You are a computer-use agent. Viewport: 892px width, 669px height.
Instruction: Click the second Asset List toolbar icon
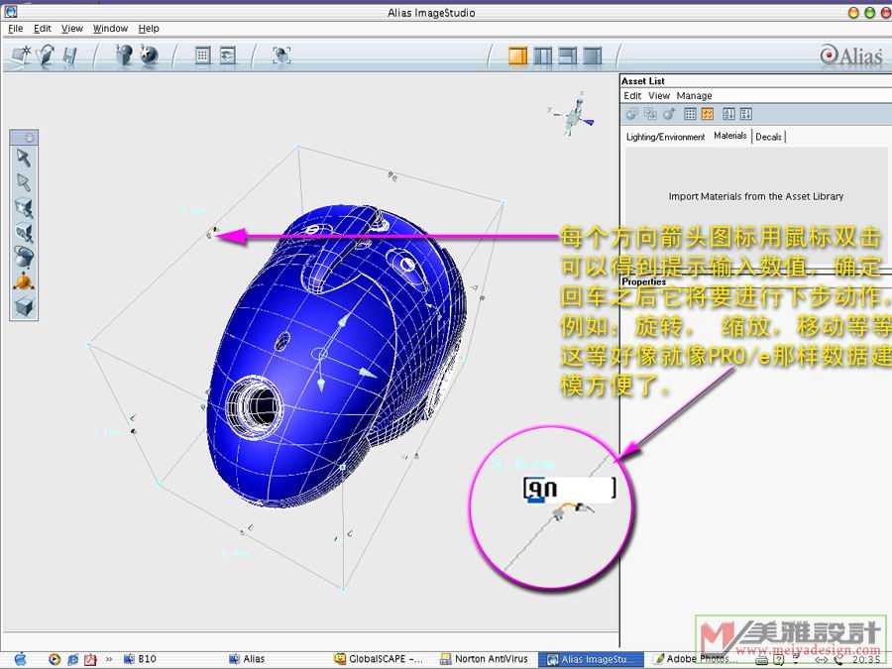coord(650,114)
